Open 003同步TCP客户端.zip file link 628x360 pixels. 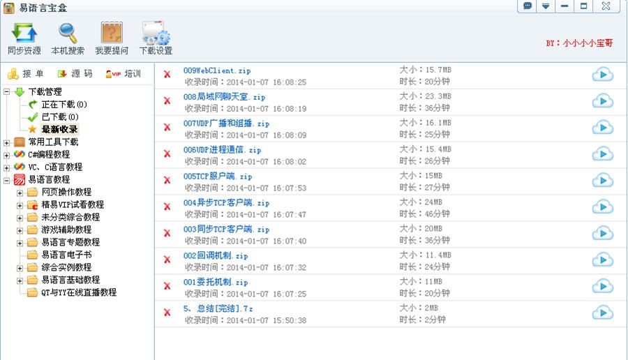pyautogui.click(x=226, y=229)
